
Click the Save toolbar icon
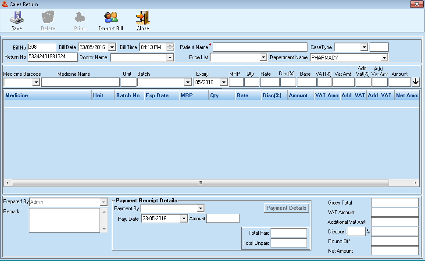pos(17,18)
